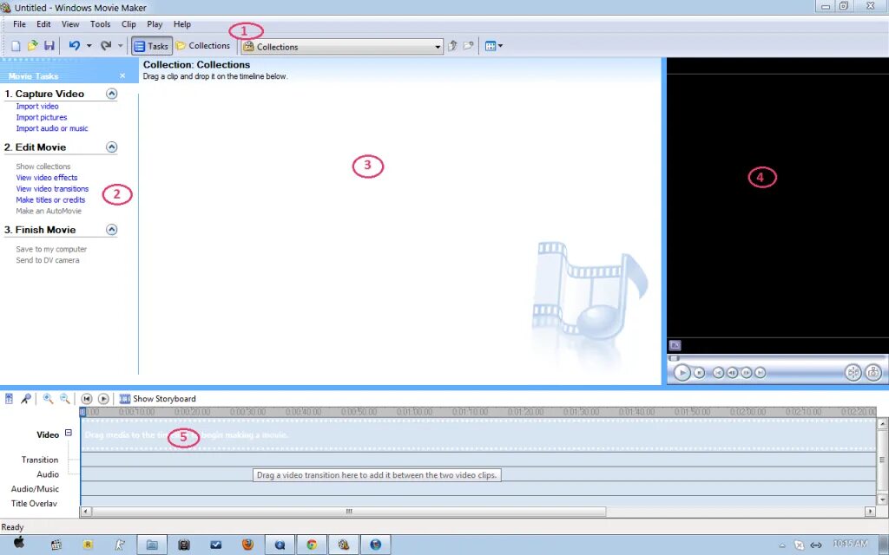This screenshot has width=889, height=555.
Task: Click the Chrome icon in taskbar
Action: [312, 545]
